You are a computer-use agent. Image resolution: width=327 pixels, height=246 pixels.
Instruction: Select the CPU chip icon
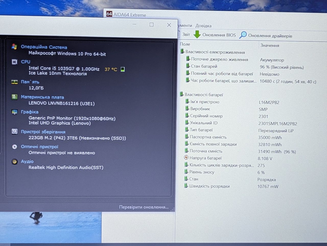15,62
